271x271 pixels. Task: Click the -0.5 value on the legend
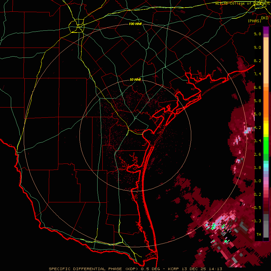point(256,208)
